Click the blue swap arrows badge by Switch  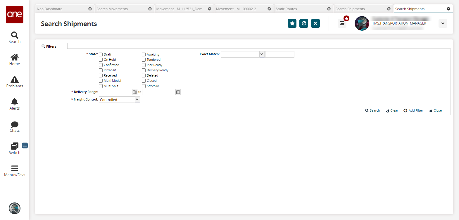(25, 145)
